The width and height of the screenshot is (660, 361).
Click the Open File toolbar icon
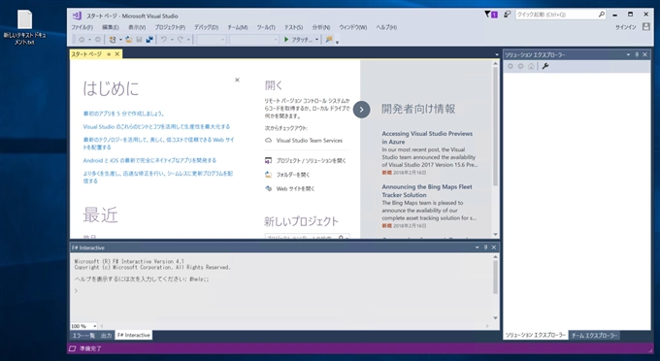[129, 40]
